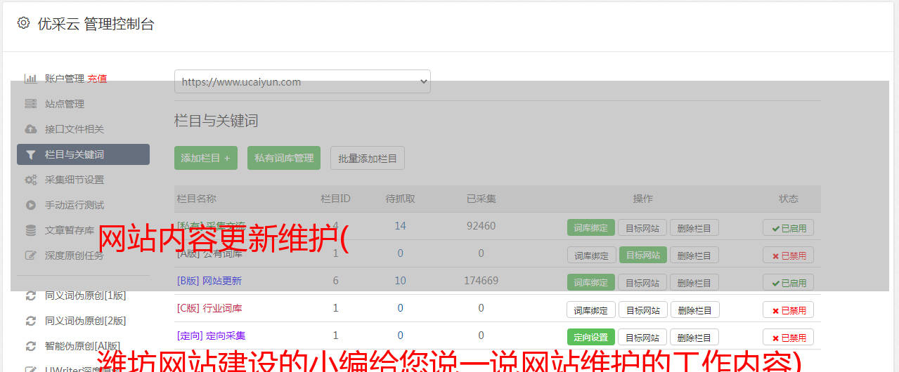The image size is (899, 372).
Task: Click the refresh icon for 同义词伪原创[1版]
Action: coord(31,295)
